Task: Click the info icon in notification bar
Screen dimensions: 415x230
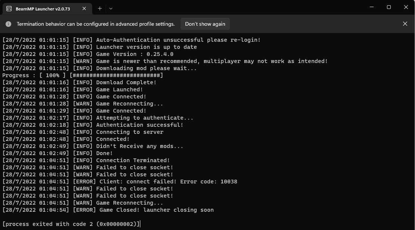Action: (x=8, y=24)
